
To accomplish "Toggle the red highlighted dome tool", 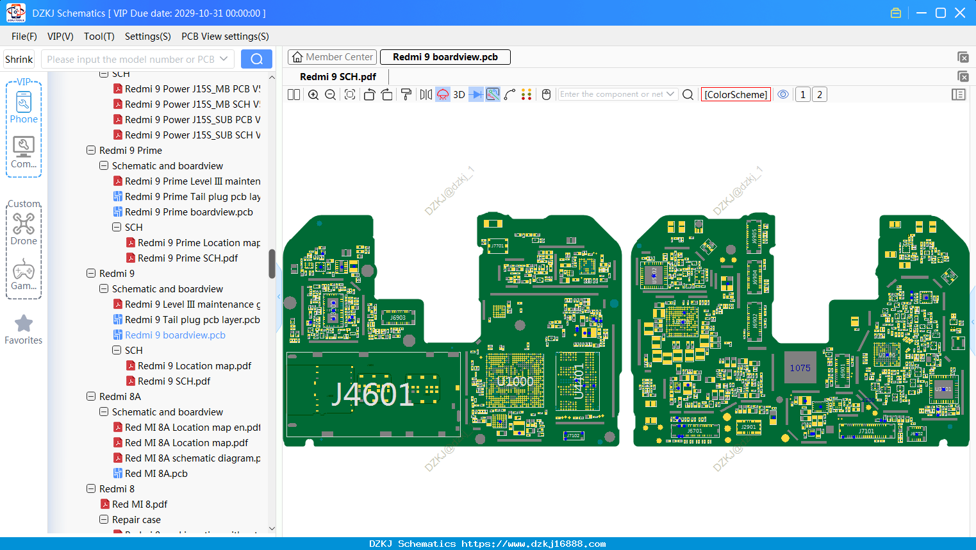I will point(443,95).
